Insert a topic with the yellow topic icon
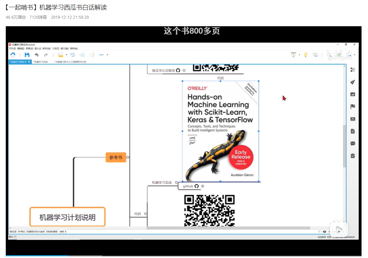 [61, 55]
